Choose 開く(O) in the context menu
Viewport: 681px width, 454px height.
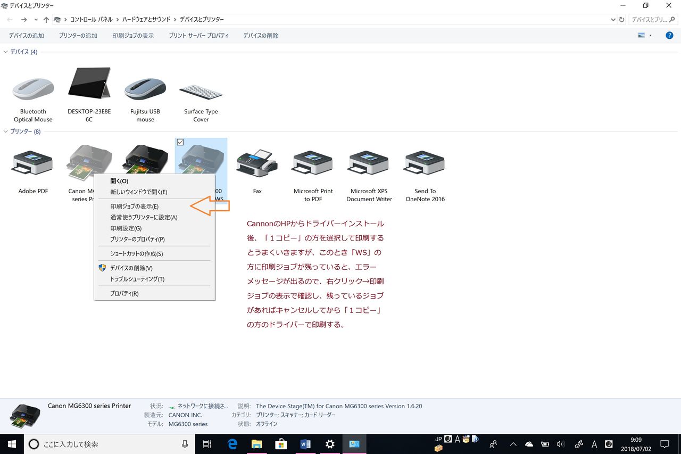tap(154, 181)
